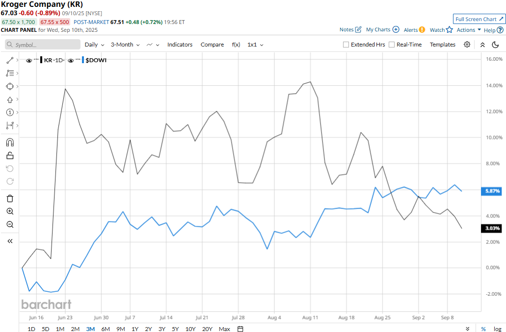
Task: Select the Fibonacci retracement tool
Action: 10,73
